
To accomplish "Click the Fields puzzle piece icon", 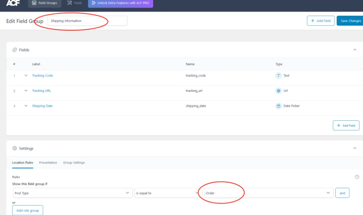I will (x=15, y=50).
